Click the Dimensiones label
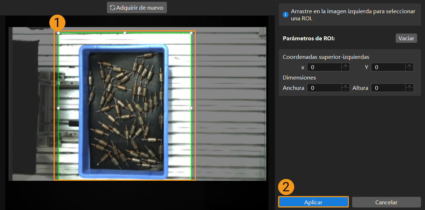 pos(299,78)
